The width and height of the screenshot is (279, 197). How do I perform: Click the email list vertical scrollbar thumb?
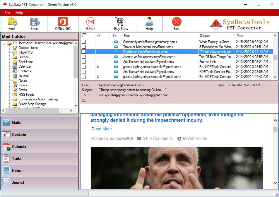pos(275,57)
